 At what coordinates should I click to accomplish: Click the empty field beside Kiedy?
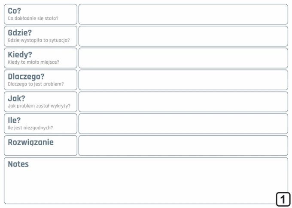tap(183, 58)
